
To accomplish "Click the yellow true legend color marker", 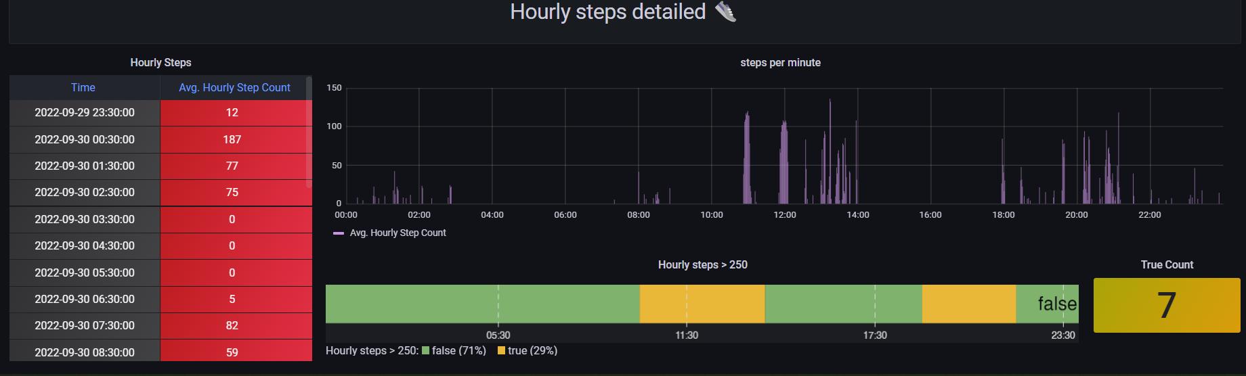I will click(501, 350).
